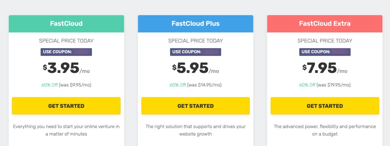Click GET STARTED under FastCloud Plus plan
The width and height of the screenshot is (390, 146).
196,106
